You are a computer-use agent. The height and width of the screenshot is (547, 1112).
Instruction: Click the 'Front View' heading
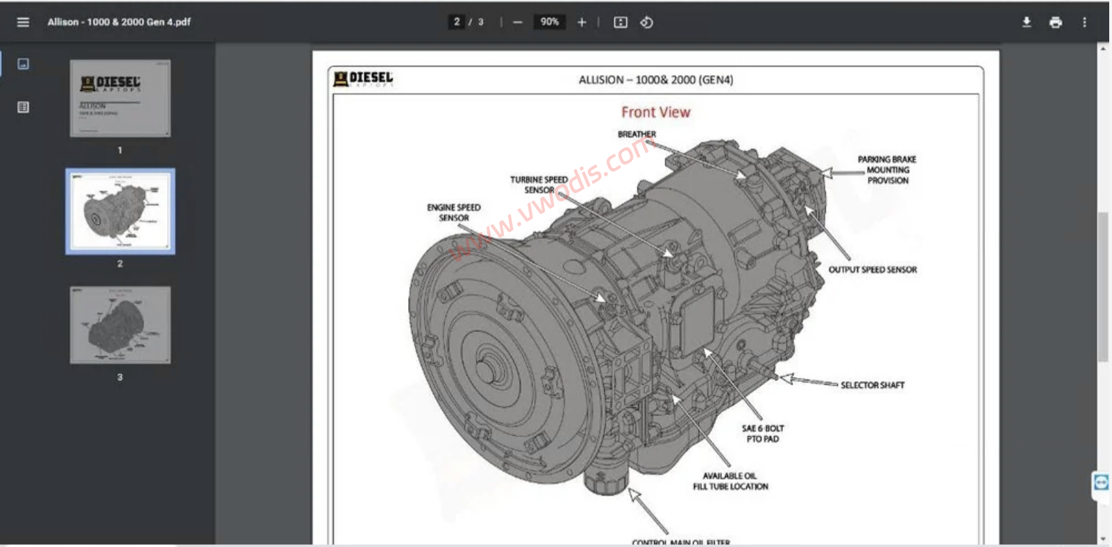click(x=655, y=112)
